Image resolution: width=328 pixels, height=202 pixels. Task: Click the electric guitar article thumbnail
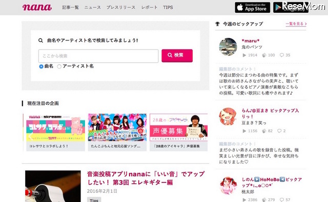click(53, 186)
